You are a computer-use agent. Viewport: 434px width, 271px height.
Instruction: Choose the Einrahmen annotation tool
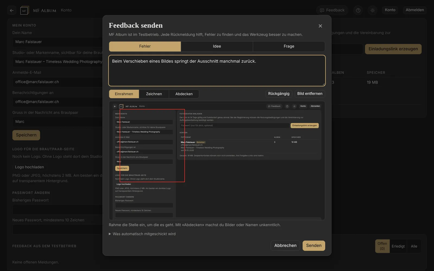point(124,94)
